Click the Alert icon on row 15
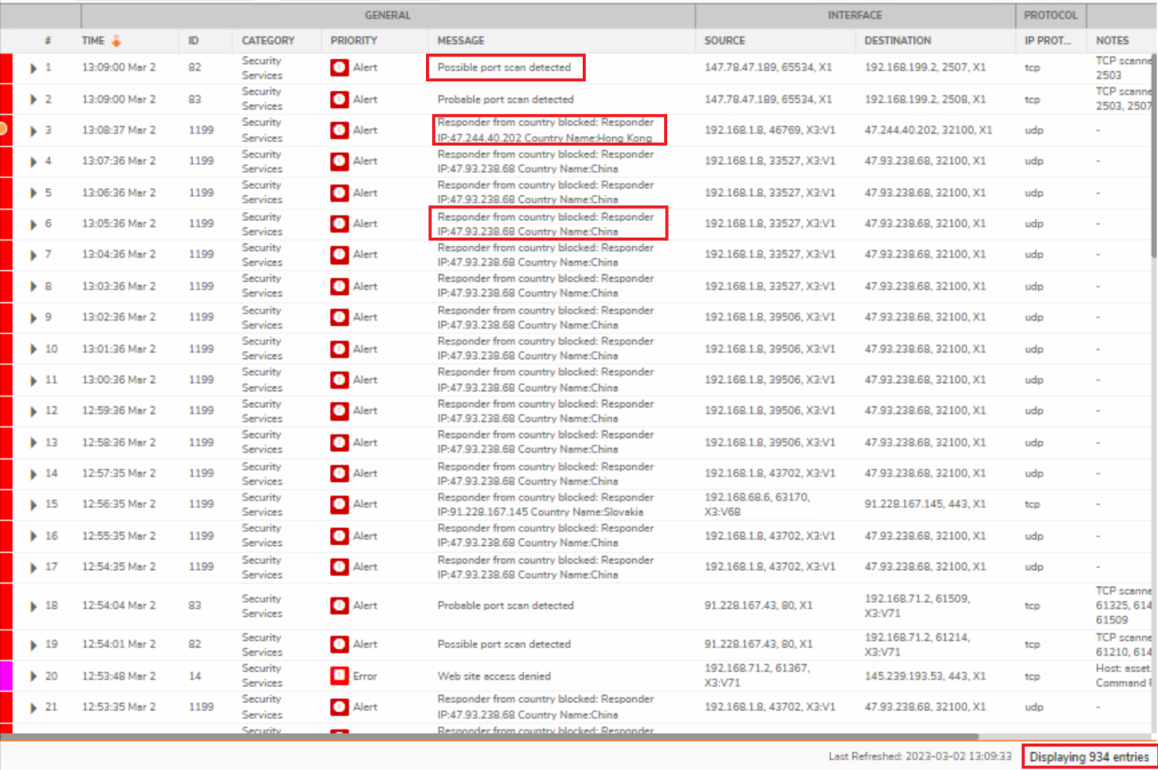1158x770 pixels. tap(339, 504)
